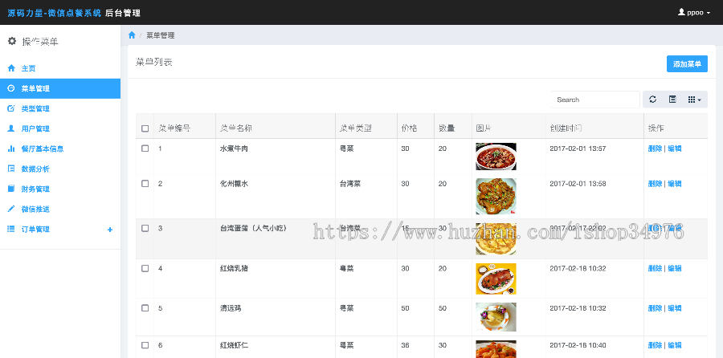This screenshot has width=723, height=358.
Task: Click 删除 for 化州糖水
Action: point(655,183)
